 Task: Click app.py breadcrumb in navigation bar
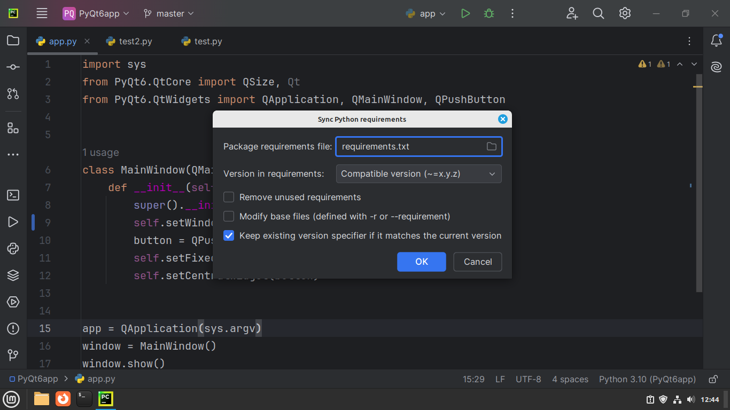96,379
